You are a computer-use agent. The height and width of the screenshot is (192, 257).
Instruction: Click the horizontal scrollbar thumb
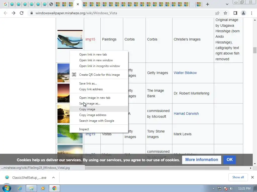click(x=157, y=168)
